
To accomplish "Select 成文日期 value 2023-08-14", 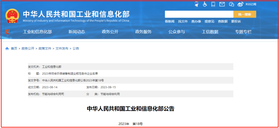I will pos(50,87).
